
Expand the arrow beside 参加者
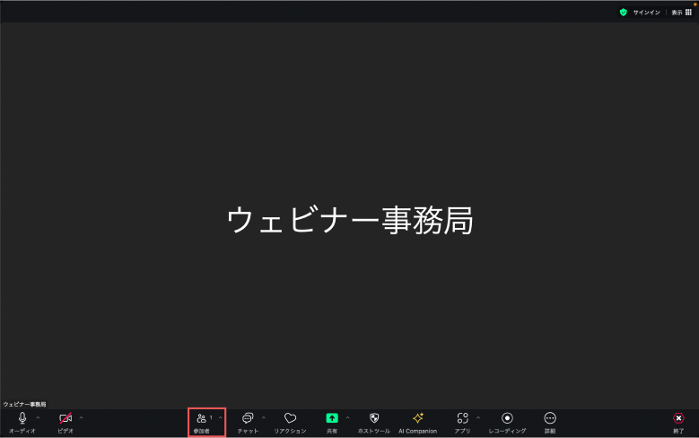click(x=221, y=417)
